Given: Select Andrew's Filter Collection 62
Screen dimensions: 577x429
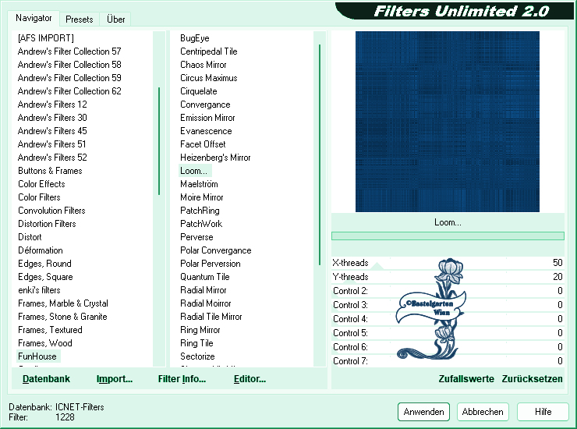Looking at the screenshot, I should (x=69, y=91).
